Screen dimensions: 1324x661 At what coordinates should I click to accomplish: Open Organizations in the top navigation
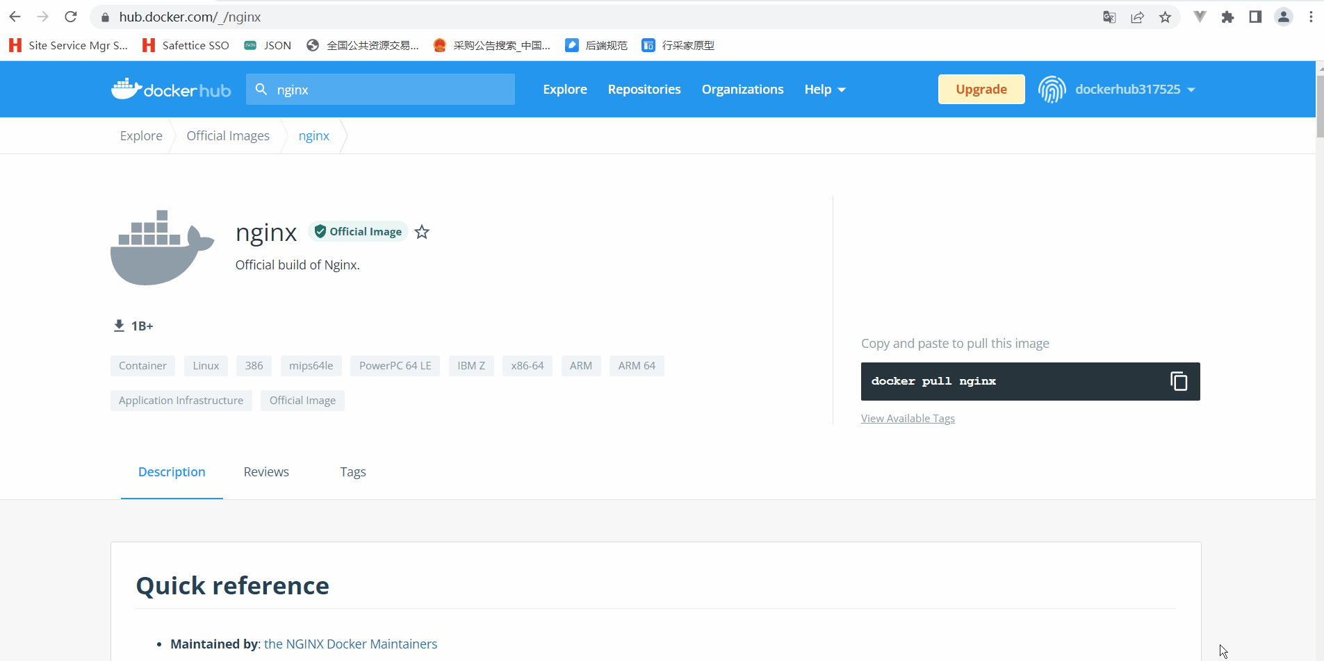pyautogui.click(x=742, y=90)
